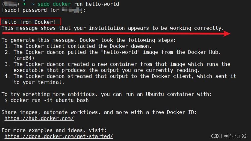This screenshot has height=141, width=251.
Task: Click the 'To try something more ambitious' line
Action: (x=107, y=94)
